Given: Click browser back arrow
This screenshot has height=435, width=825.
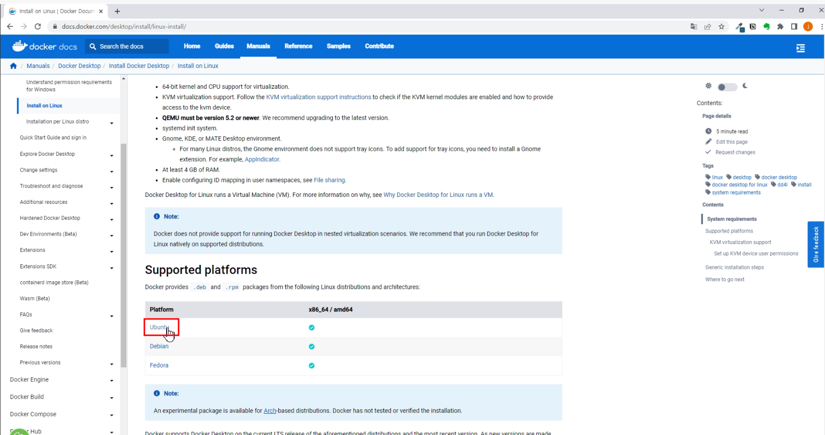Looking at the screenshot, I should [10, 26].
